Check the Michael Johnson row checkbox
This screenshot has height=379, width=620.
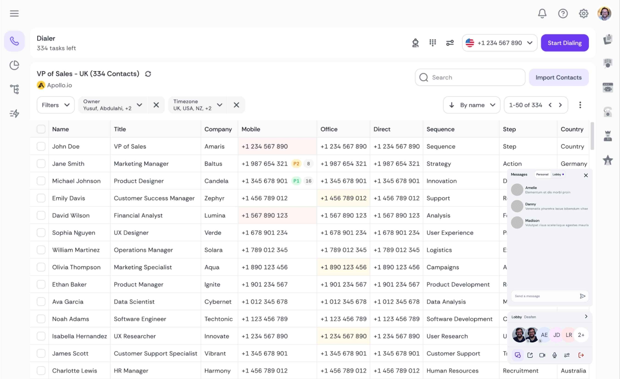coord(41,181)
